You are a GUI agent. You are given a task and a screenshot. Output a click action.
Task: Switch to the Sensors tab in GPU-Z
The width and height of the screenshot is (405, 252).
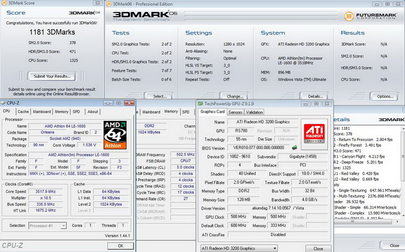click(x=235, y=112)
